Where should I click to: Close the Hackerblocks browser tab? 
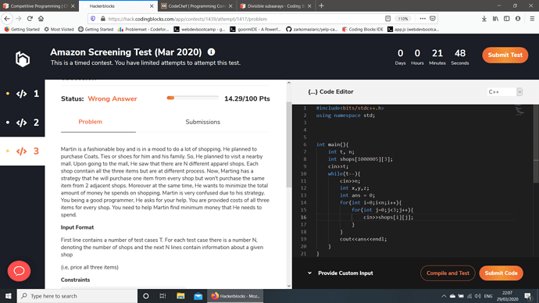click(152, 5)
